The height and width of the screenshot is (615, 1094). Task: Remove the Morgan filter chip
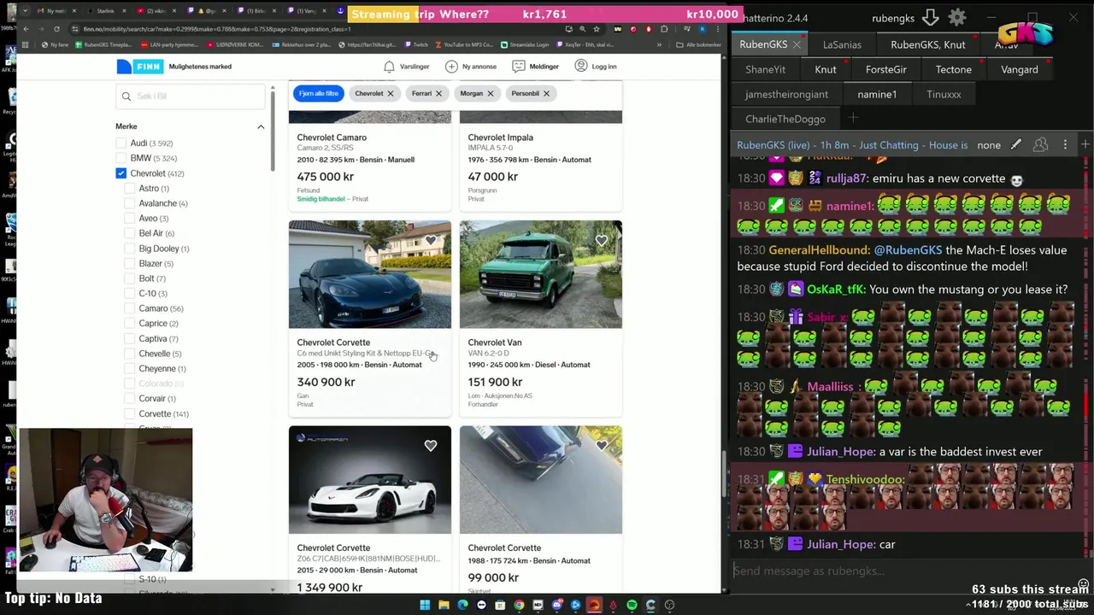click(x=490, y=93)
